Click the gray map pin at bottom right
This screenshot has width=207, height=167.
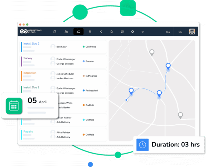pyautogui.click(x=180, y=115)
